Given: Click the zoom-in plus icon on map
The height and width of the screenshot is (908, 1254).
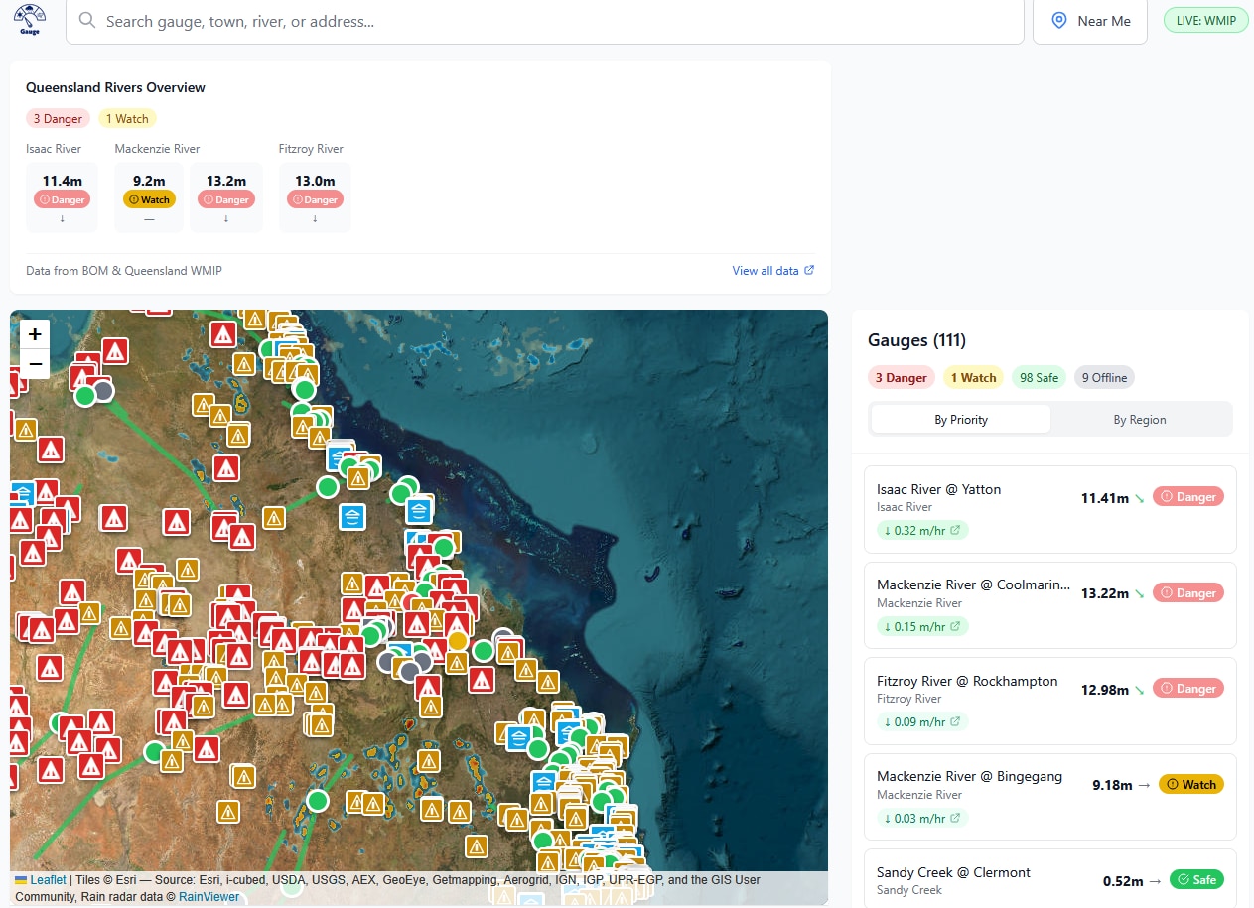Looking at the screenshot, I should coord(34,334).
